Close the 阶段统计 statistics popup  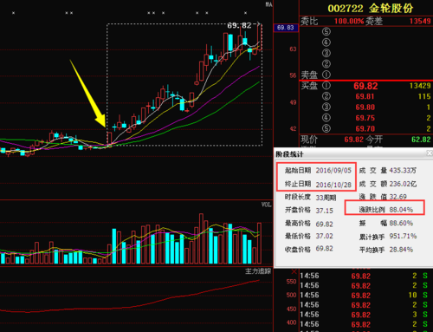(x=430, y=153)
